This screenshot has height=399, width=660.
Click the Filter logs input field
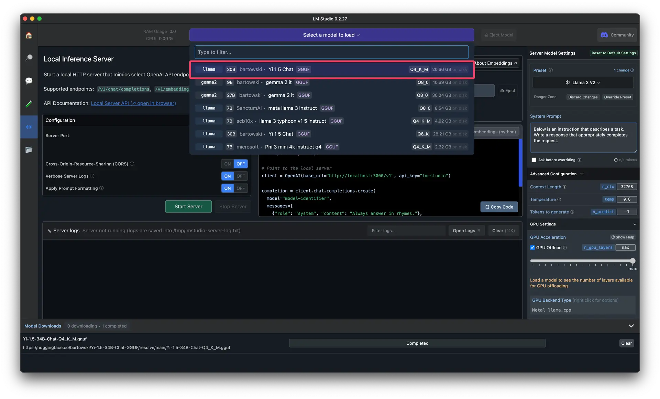coord(406,231)
